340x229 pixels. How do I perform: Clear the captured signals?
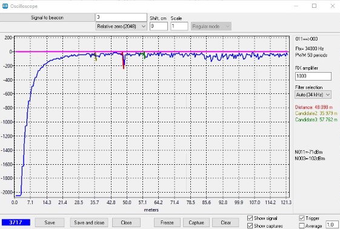pyautogui.click(x=225, y=222)
